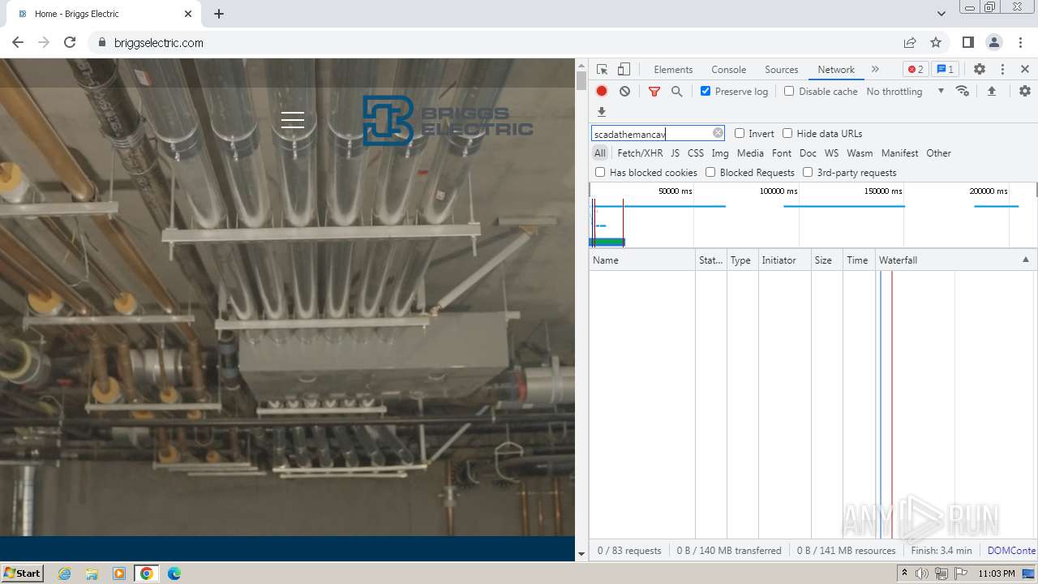Click the export HAR download arrow
Screen dimensions: 1038x584
[602, 112]
